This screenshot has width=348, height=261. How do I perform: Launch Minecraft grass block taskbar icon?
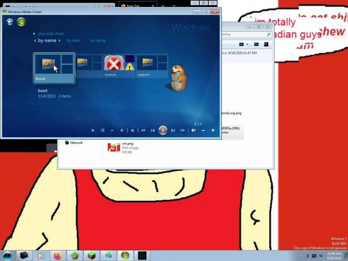[91, 256]
